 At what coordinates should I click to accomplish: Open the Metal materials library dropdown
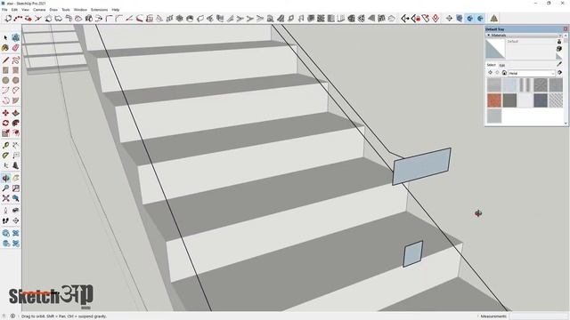pyautogui.click(x=532, y=73)
